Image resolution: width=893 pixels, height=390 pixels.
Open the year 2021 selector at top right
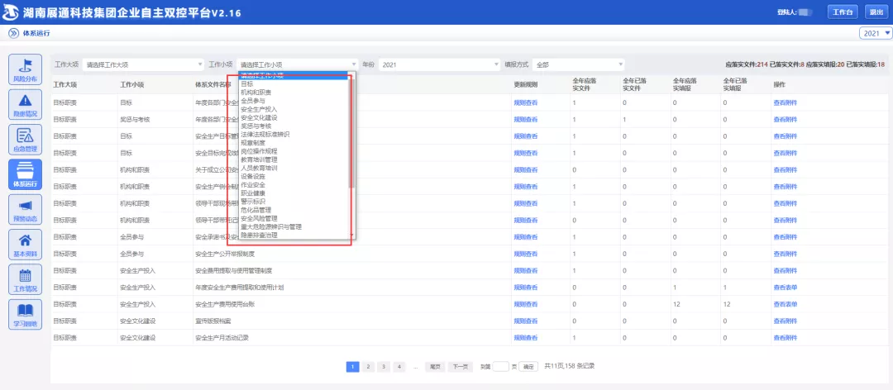[876, 34]
